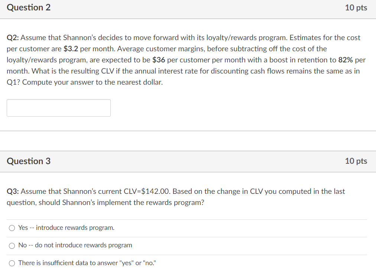376x280 pixels.
Task: Click the bold "Q2:" prefix text
Action: click(x=13, y=38)
